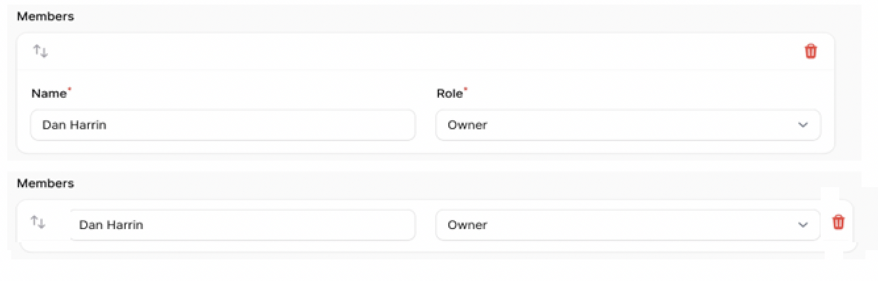Screen dimensions: 878x281
Task: Click the first Members section heading
Action: (45, 17)
